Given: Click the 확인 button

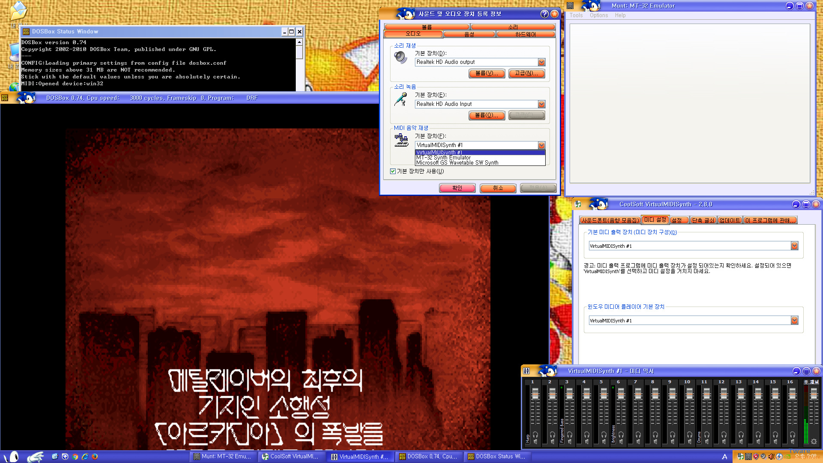Looking at the screenshot, I should (x=457, y=188).
